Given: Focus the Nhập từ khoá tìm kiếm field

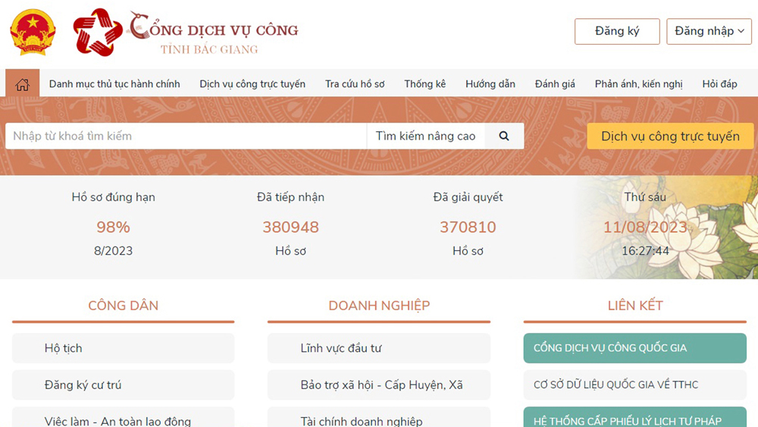Looking at the screenshot, I should 186,136.
